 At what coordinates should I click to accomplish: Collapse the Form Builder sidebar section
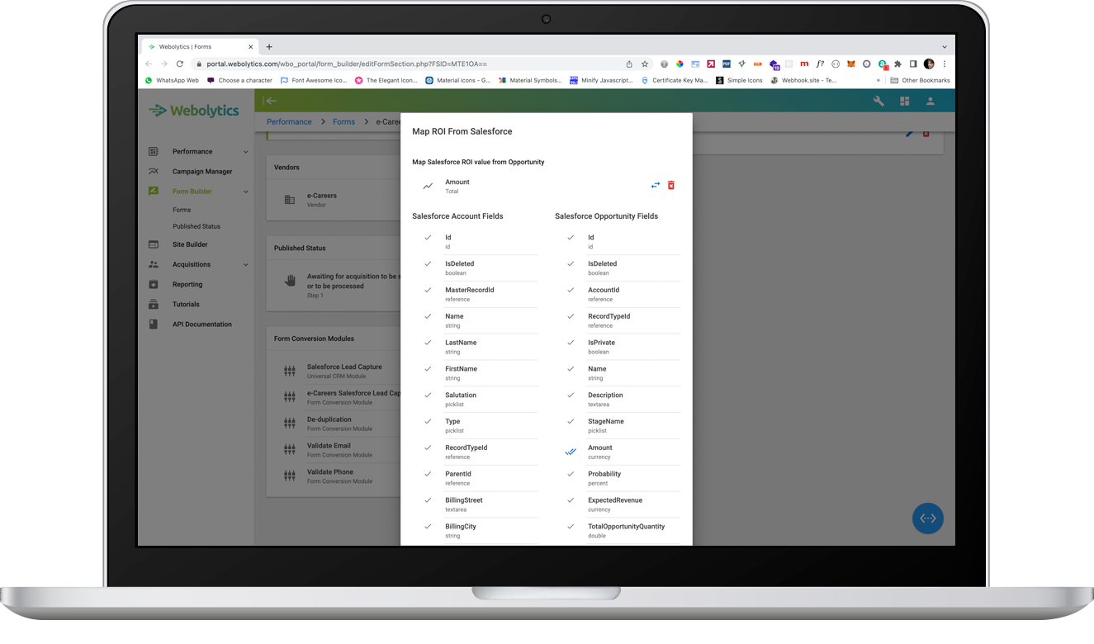pos(245,191)
